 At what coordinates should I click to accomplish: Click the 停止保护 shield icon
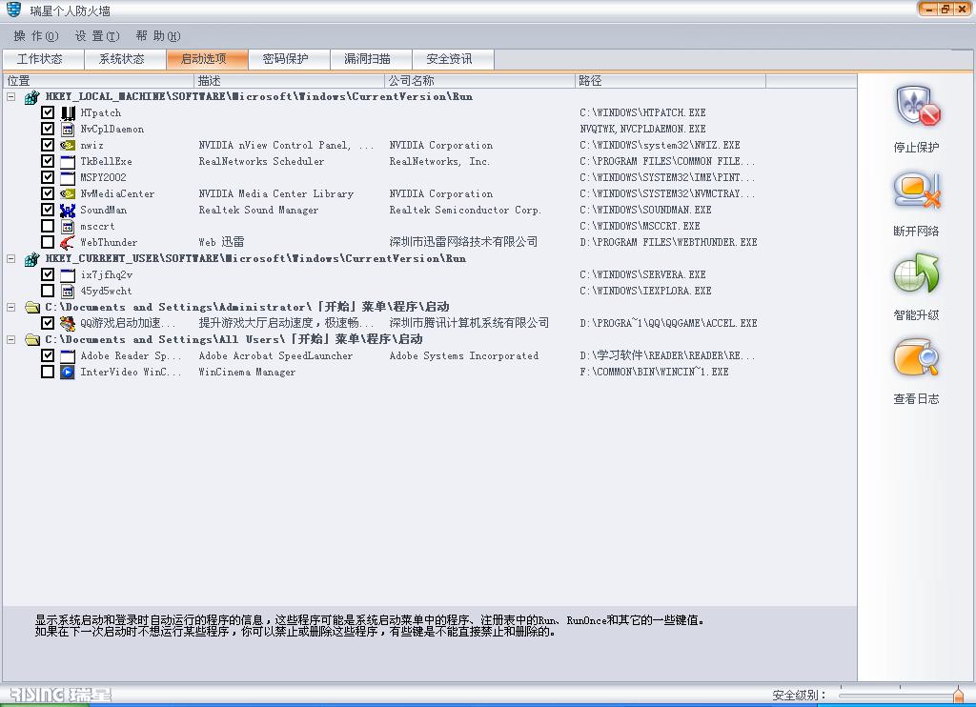(917, 107)
